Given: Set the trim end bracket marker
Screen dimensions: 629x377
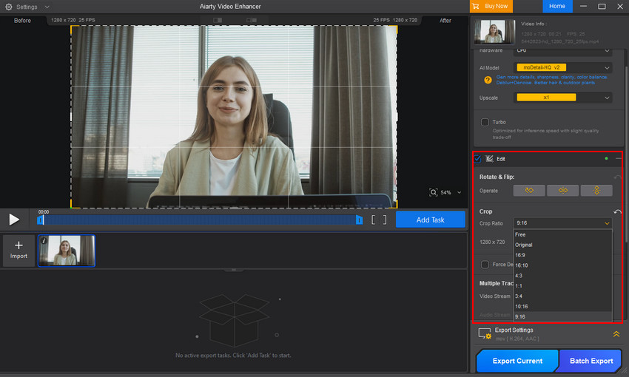Looking at the screenshot, I should click(x=385, y=220).
